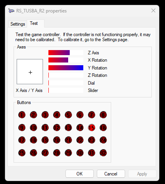
Task: Click button indicator 17
Action: click(x=22, y=140)
